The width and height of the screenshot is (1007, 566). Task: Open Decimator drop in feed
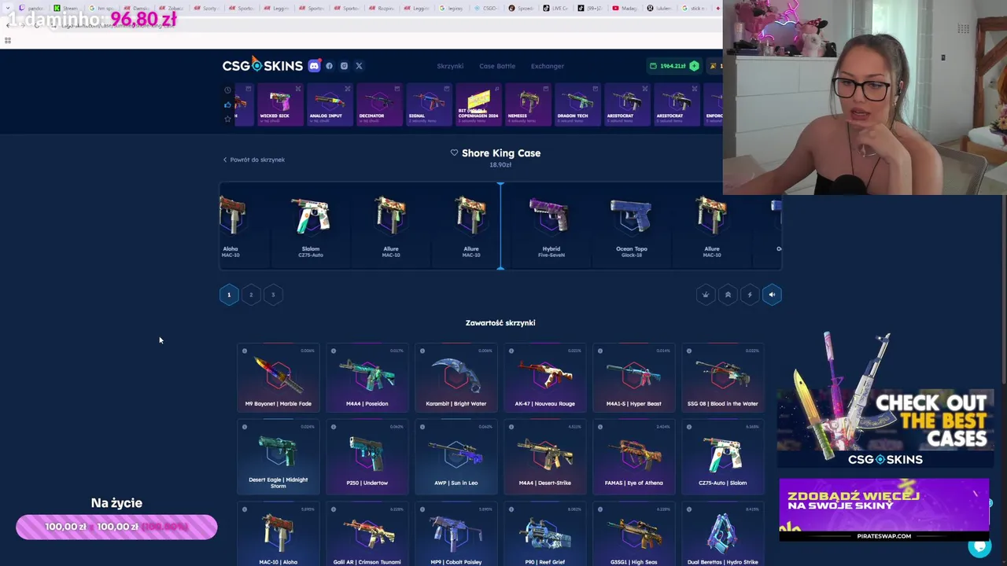(378, 105)
